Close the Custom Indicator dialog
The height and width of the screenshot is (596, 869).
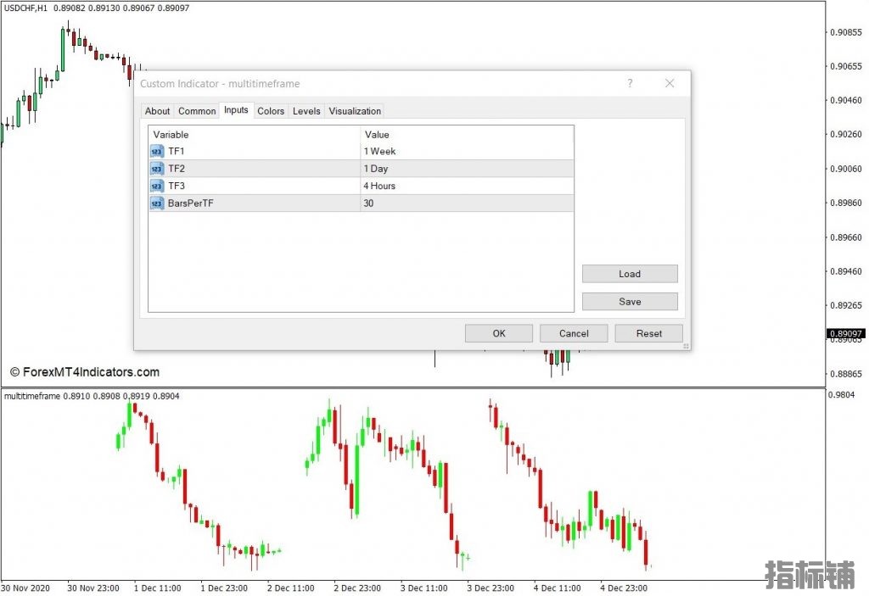click(670, 83)
